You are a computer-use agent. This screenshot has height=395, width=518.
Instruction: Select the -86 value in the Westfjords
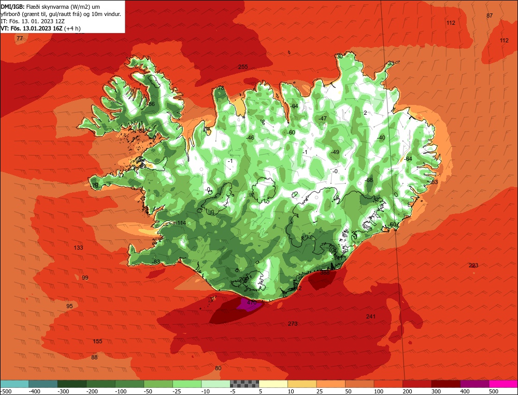coord(151,104)
